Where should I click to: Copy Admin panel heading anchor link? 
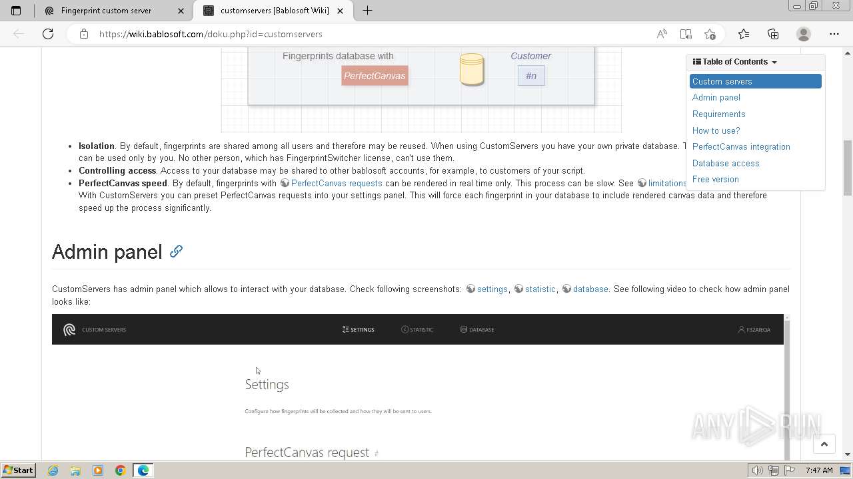tap(176, 251)
